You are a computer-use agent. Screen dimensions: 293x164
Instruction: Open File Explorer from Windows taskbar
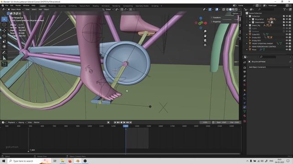coord(63,161)
